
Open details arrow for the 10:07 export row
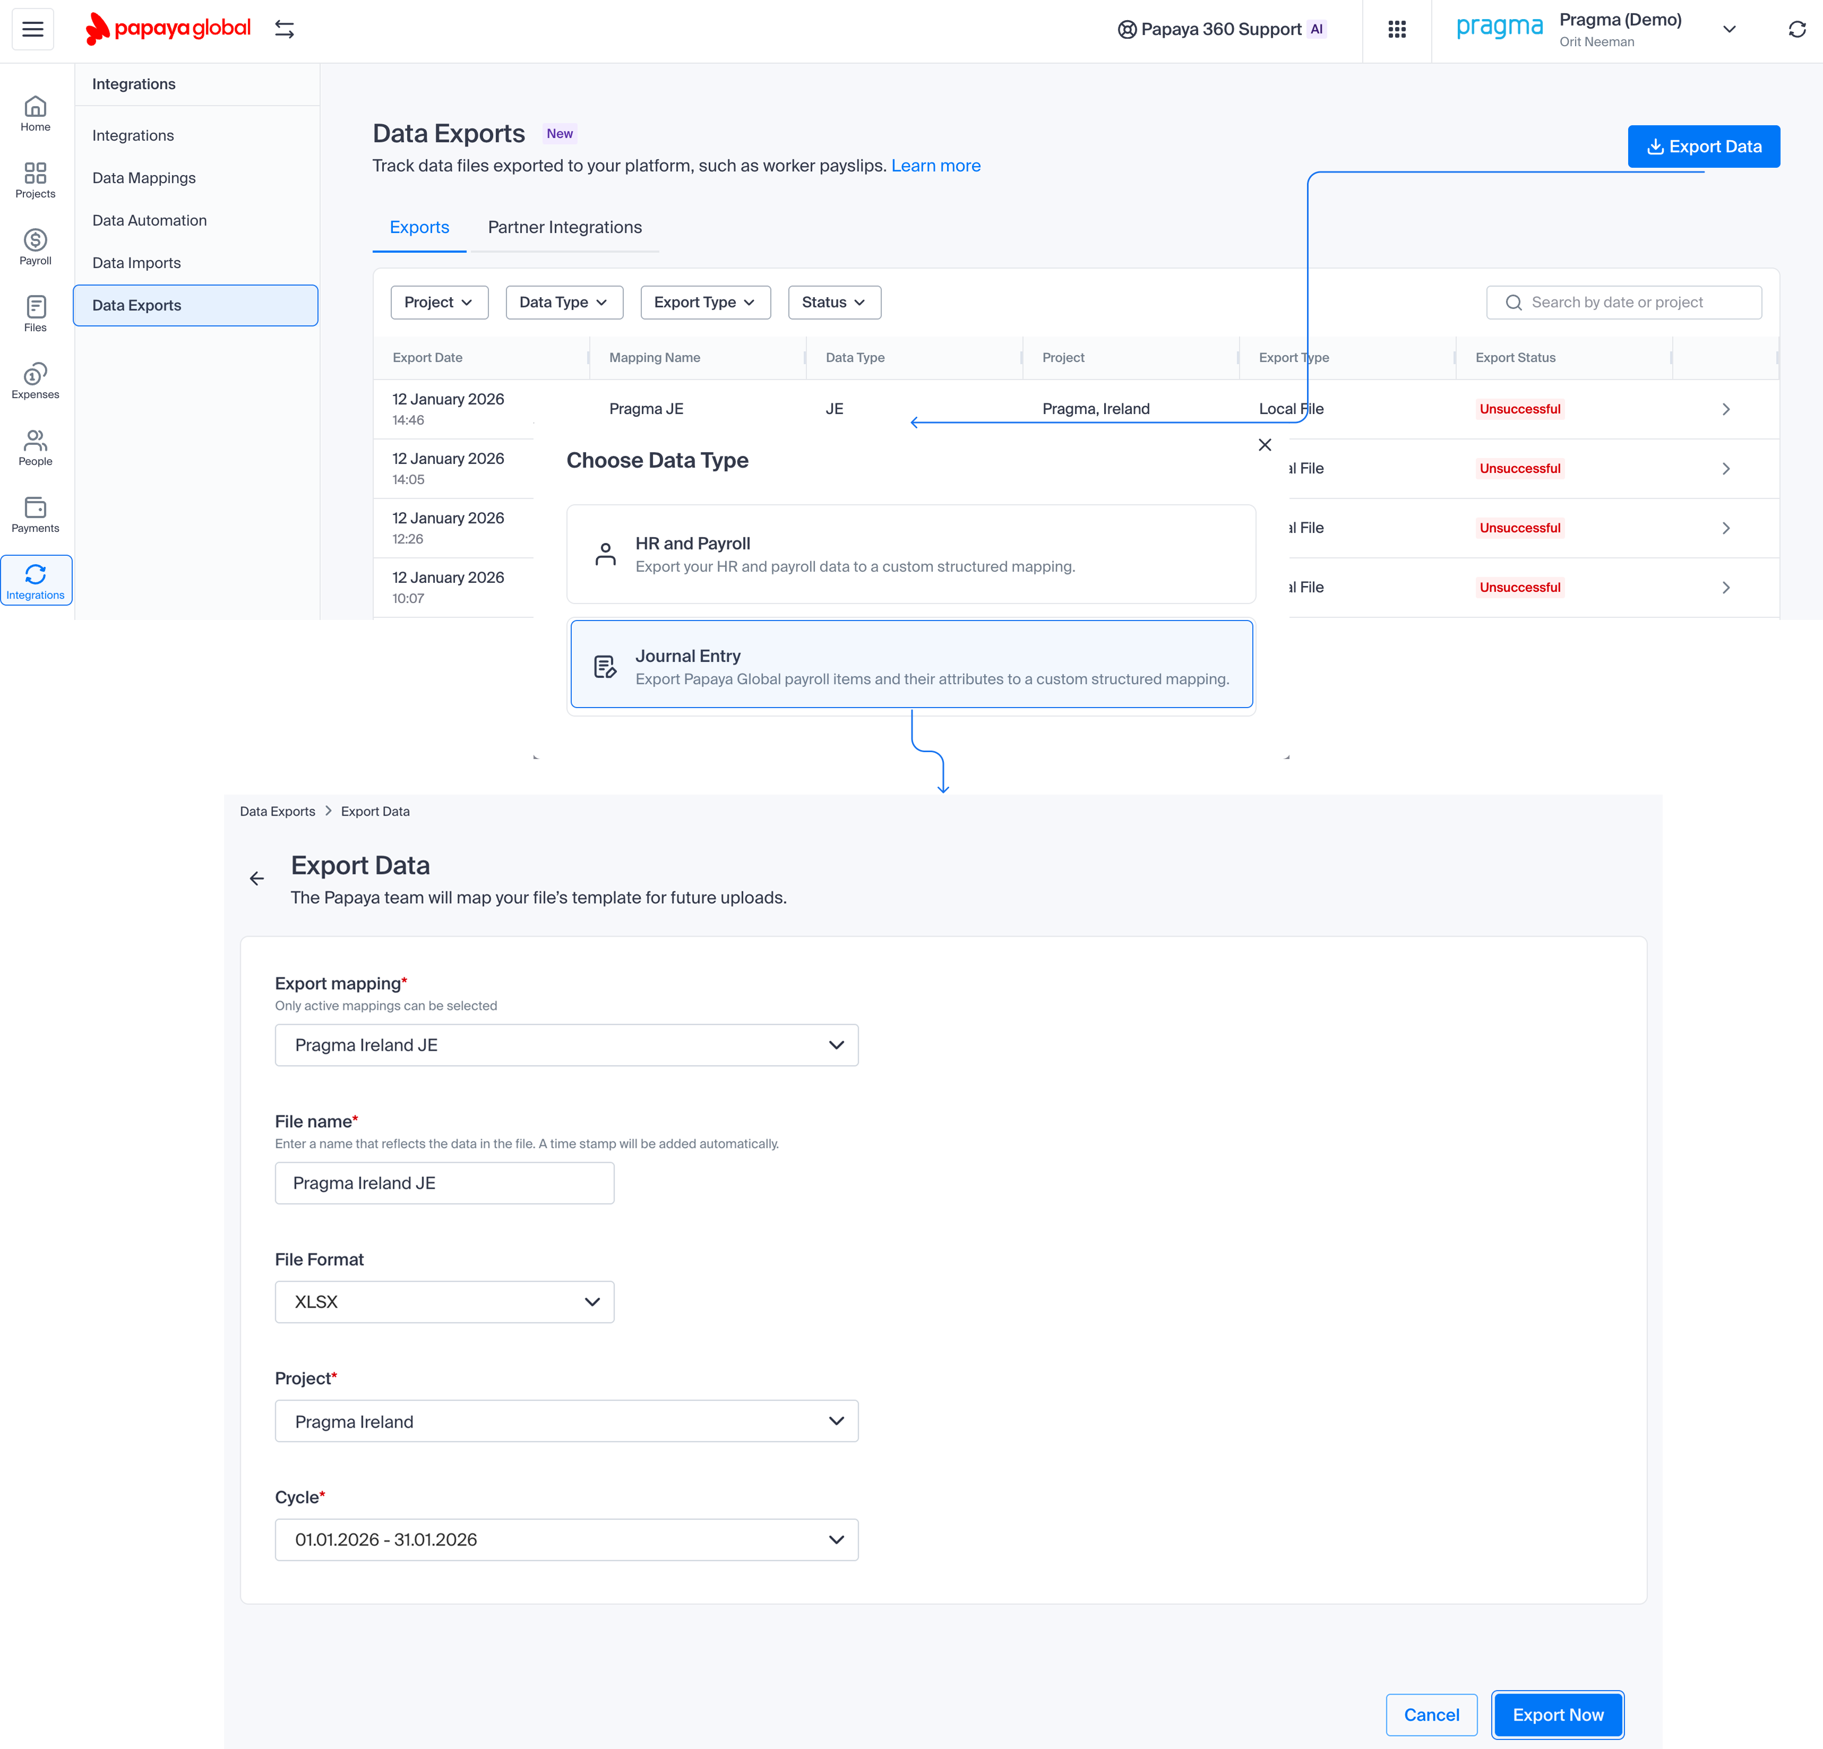tap(1726, 588)
